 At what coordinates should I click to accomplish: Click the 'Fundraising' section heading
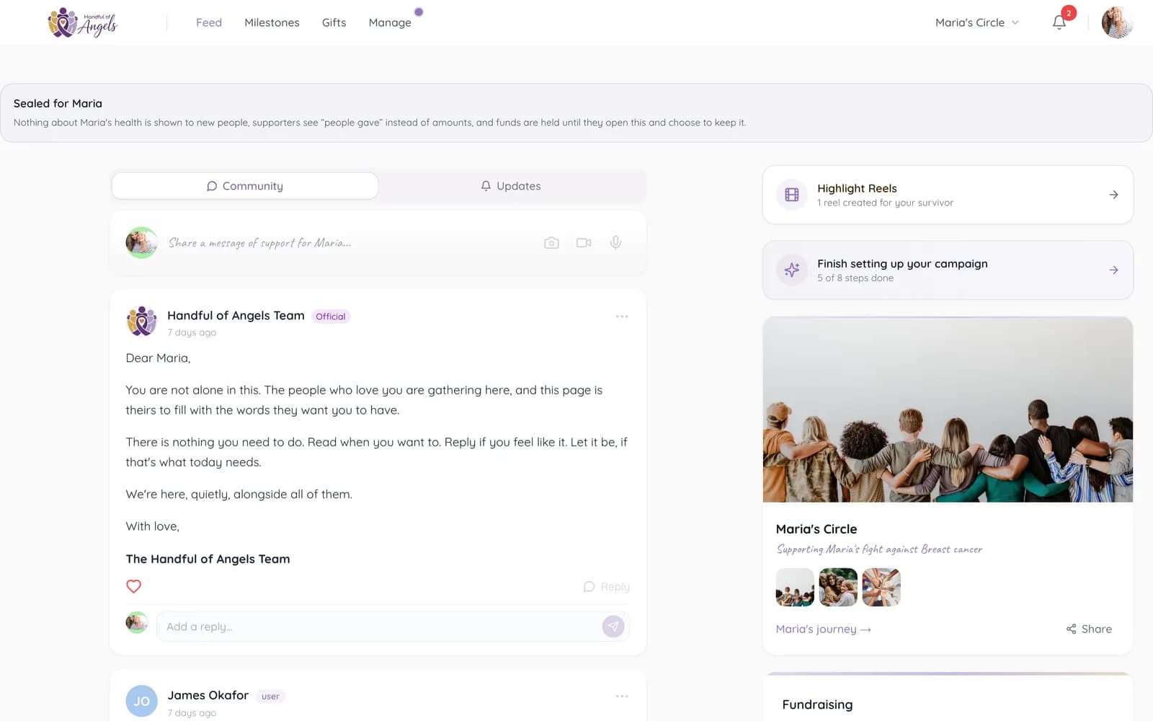pos(817,704)
